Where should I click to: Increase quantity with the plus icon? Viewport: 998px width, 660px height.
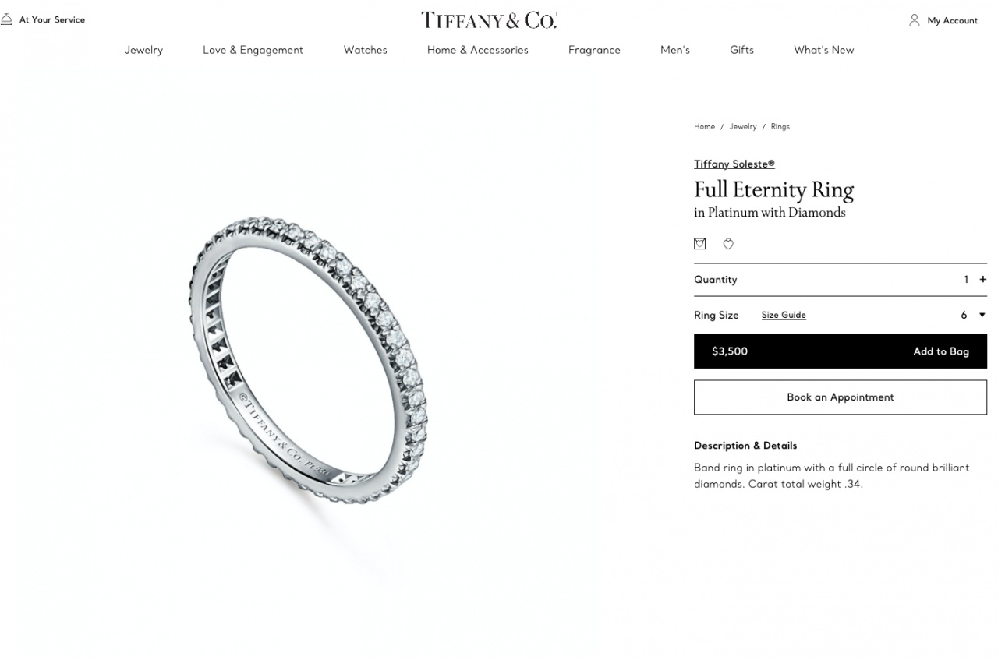pos(982,280)
